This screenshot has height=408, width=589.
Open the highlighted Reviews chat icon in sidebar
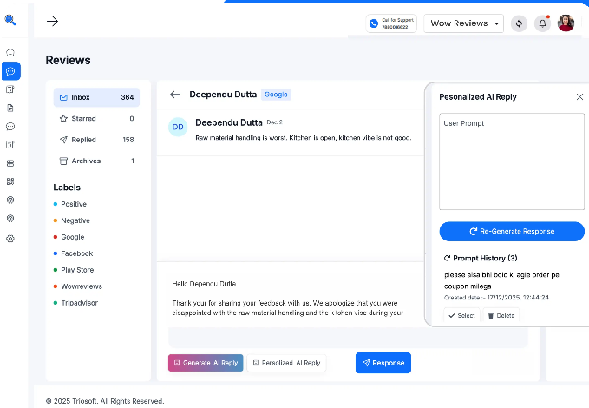click(11, 71)
